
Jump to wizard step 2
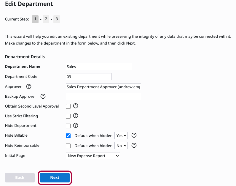click(x=46, y=19)
